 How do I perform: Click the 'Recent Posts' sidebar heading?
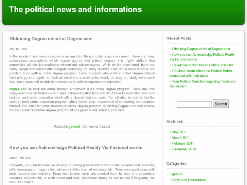click(179, 38)
